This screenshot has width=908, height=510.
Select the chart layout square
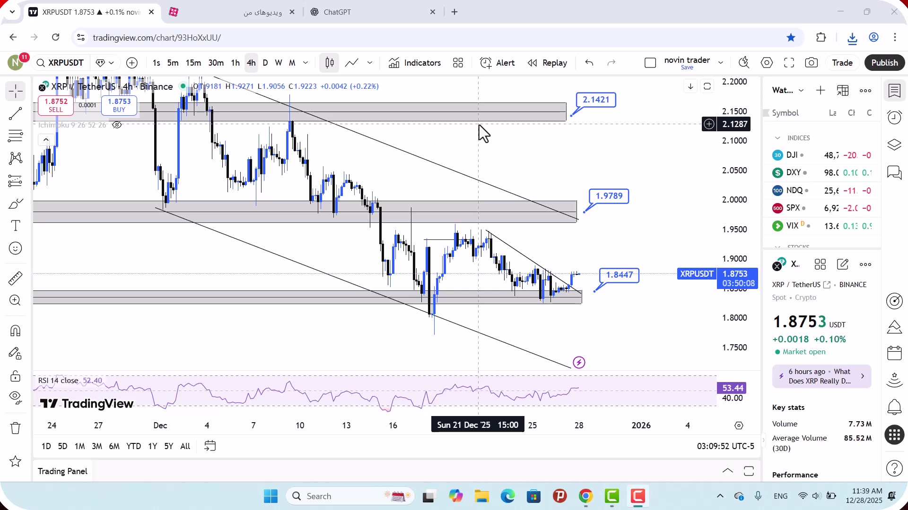click(x=650, y=63)
